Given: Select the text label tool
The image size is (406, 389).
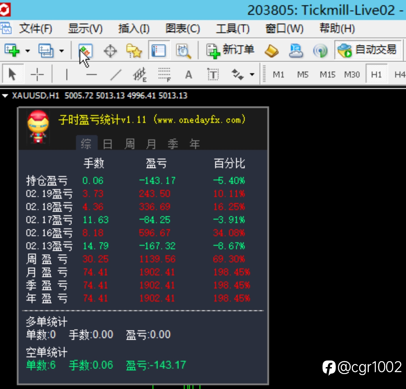Looking at the screenshot, I should (x=213, y=75).
